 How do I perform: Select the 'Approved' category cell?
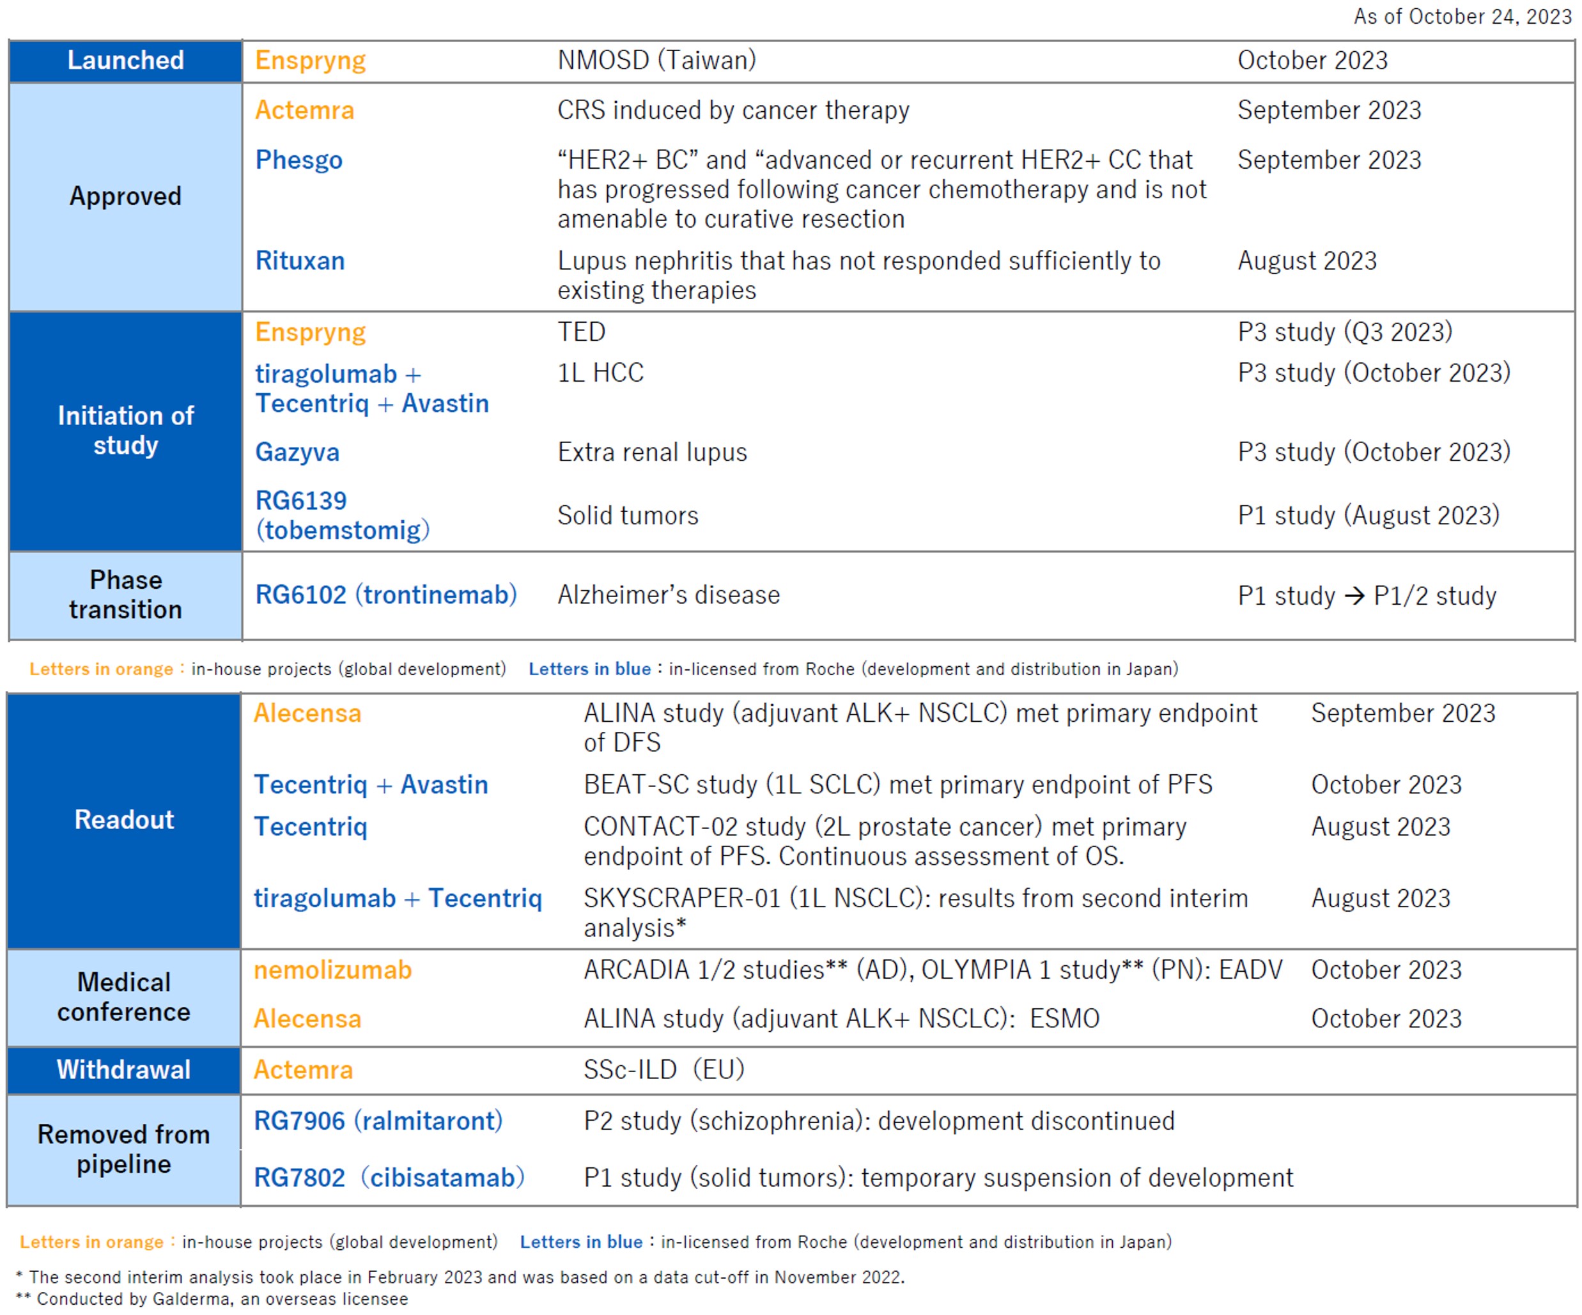[x=125, y=197]
